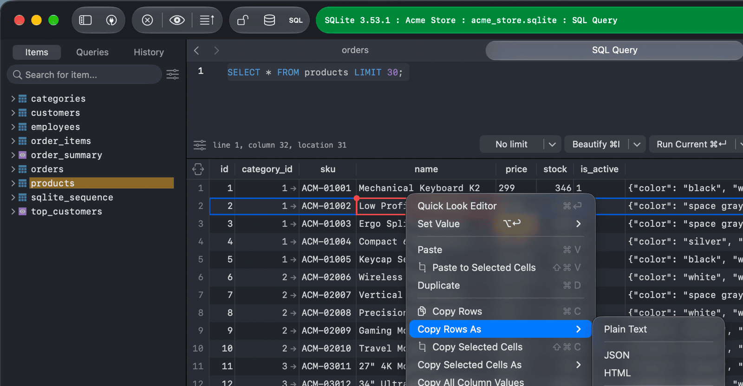Image resolution: width=743 pixels, height=386 pixels.
Task: Click the Search for item field
Action: click(x=85, y=74)
